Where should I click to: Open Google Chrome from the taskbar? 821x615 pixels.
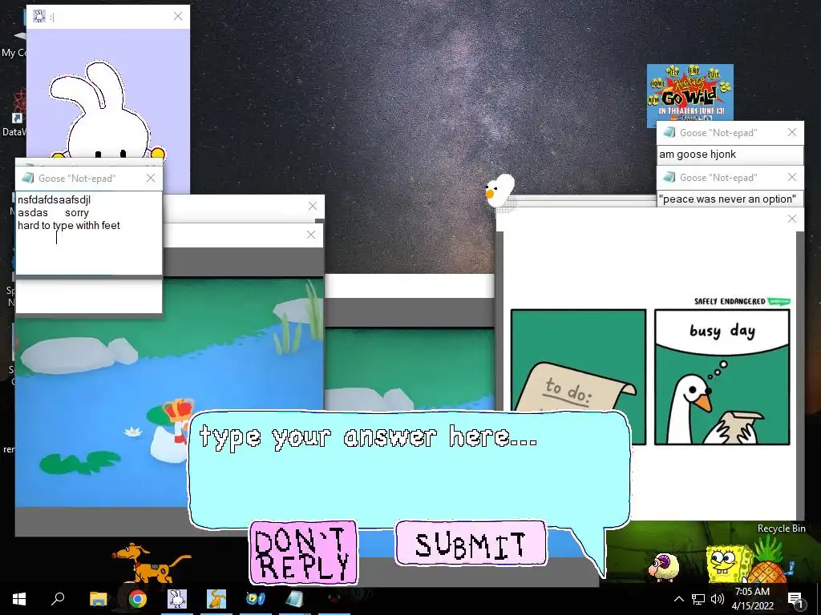(x=137, y=599)
